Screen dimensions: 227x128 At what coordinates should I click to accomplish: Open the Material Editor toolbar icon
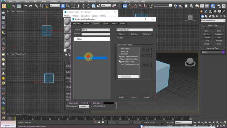[x=213, y=6]
